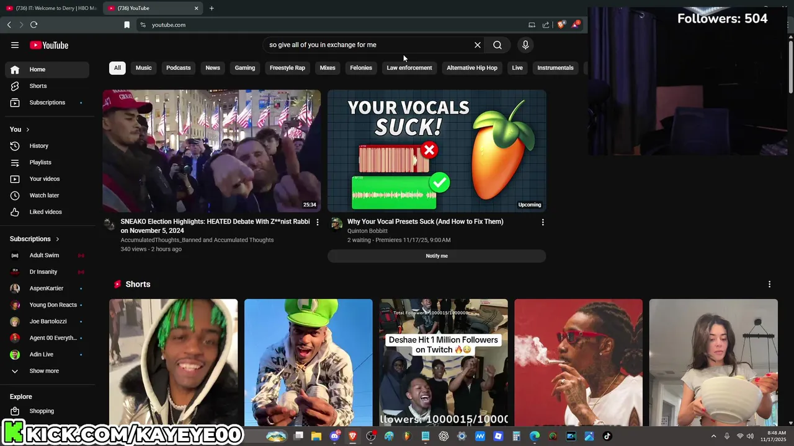Viewport: 794px width, 446px height.
Task: Go to Home in the sidebar
Action: 47,69
